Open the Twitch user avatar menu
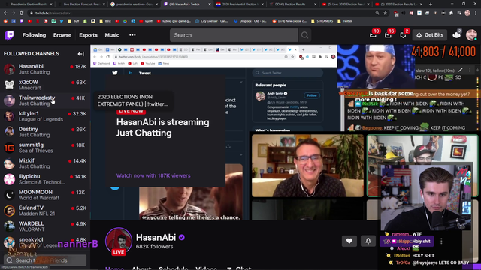Image resolution: width=481 pixels, height=270 pixels. tap(471, 35)
